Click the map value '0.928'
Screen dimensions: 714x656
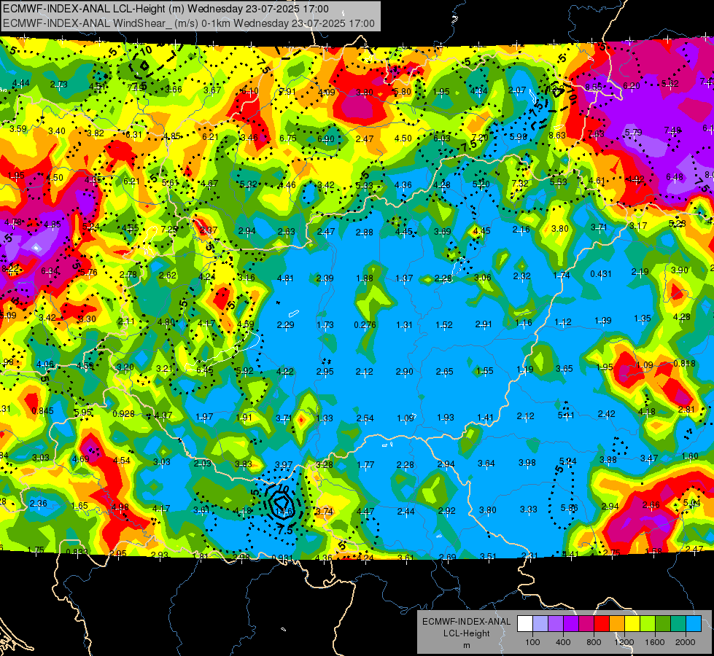(123, 414)
